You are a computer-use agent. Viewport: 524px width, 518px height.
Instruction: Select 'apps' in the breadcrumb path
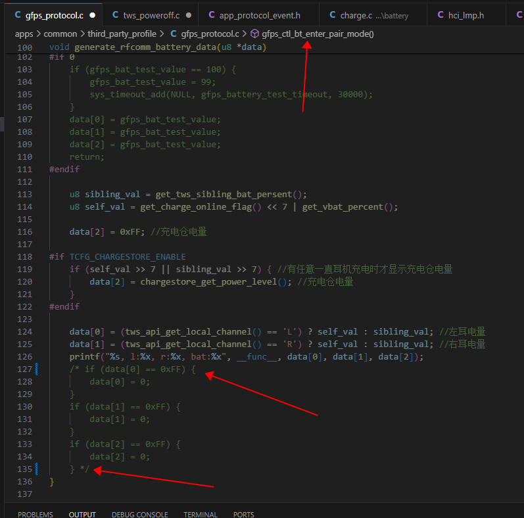(24, 34)
